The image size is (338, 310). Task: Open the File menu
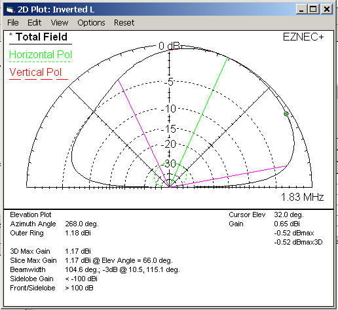point(13,23)
